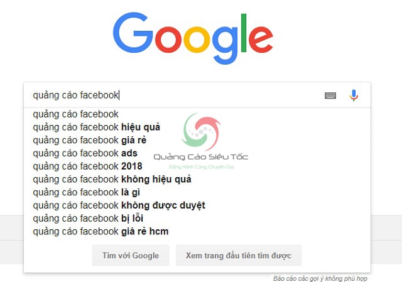The height and width of the screenshot is (282, 402).
Task: Select suggestion "quảng cáo facebook 2018"
Action: 87,166
